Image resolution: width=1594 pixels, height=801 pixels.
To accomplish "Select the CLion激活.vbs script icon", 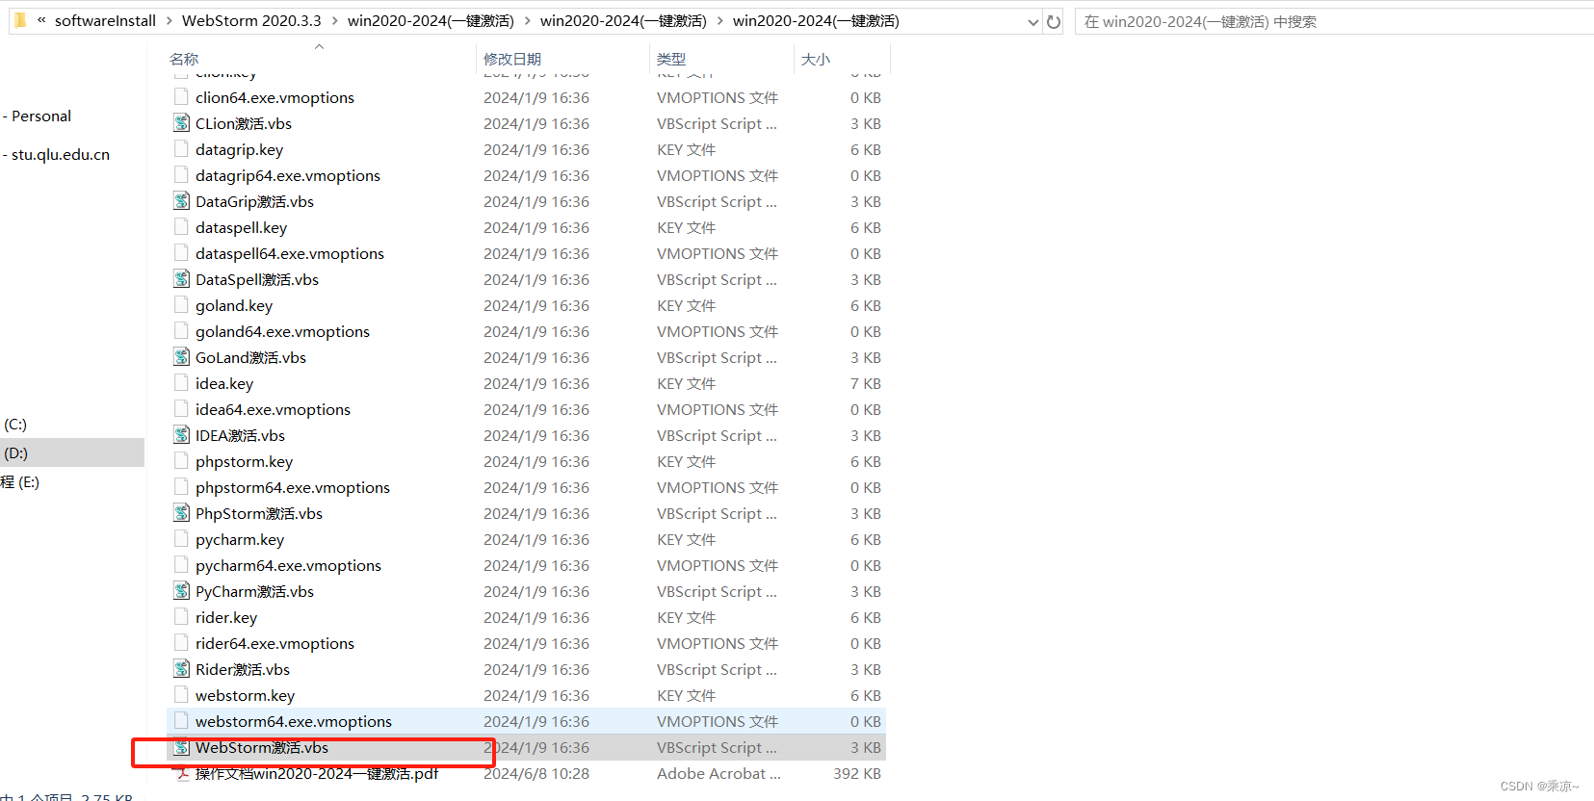I will coord(181,122).
